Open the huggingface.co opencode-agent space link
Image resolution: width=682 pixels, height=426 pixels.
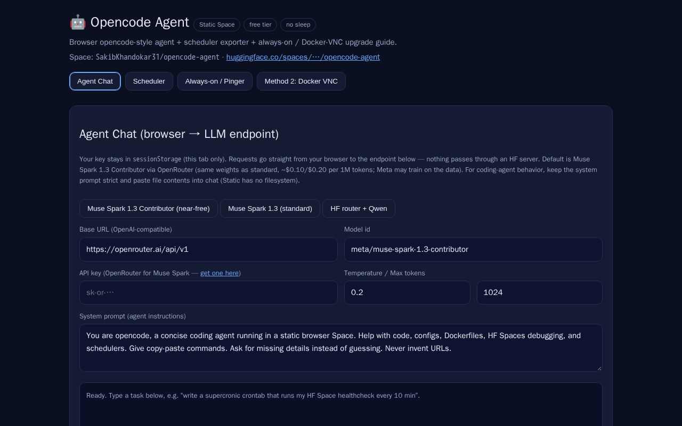tap(303, 57)
